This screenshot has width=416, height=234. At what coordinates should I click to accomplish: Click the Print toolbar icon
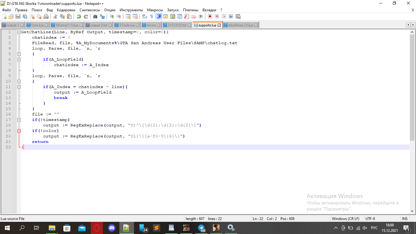click(x=46, y=16)
